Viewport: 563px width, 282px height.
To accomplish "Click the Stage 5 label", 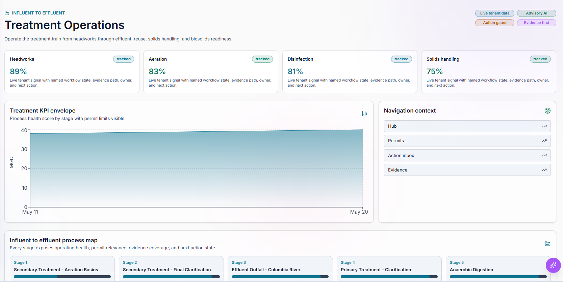I will 457,262.
